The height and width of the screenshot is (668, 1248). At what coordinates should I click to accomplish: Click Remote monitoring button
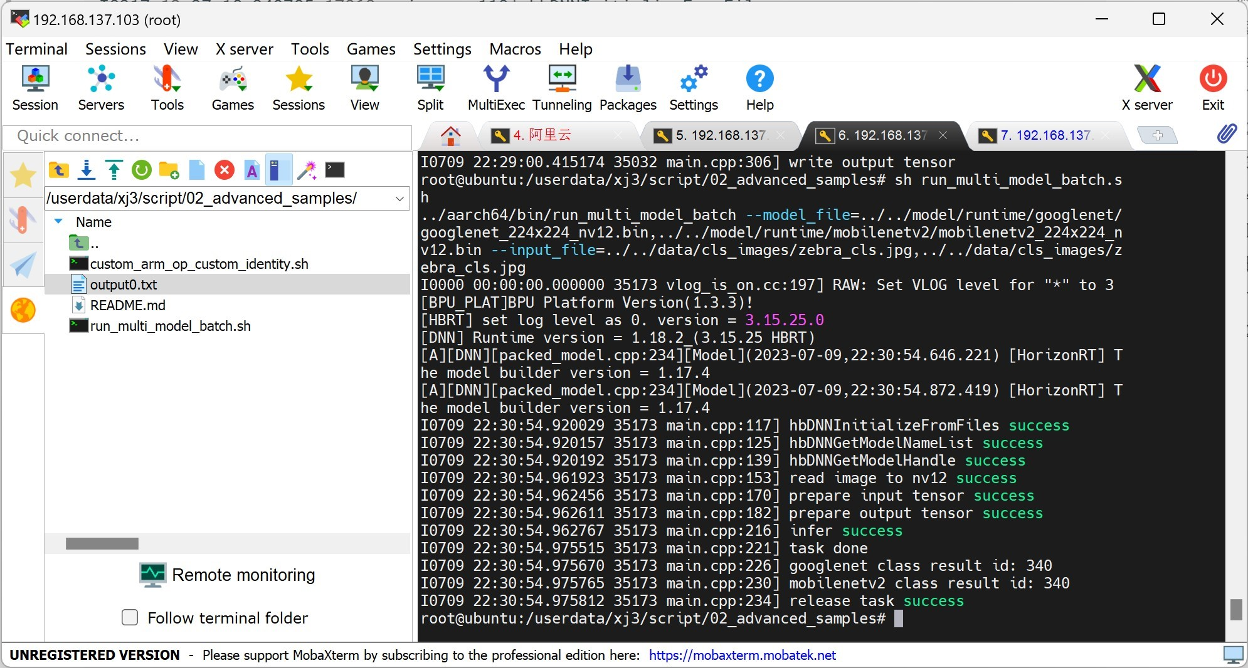(228, 575)
